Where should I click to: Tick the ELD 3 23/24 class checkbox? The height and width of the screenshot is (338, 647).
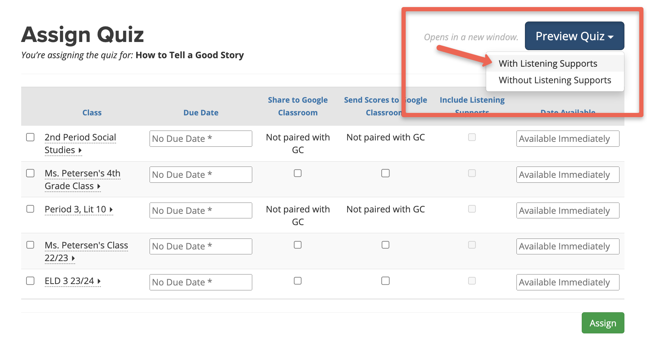[30, 281]
